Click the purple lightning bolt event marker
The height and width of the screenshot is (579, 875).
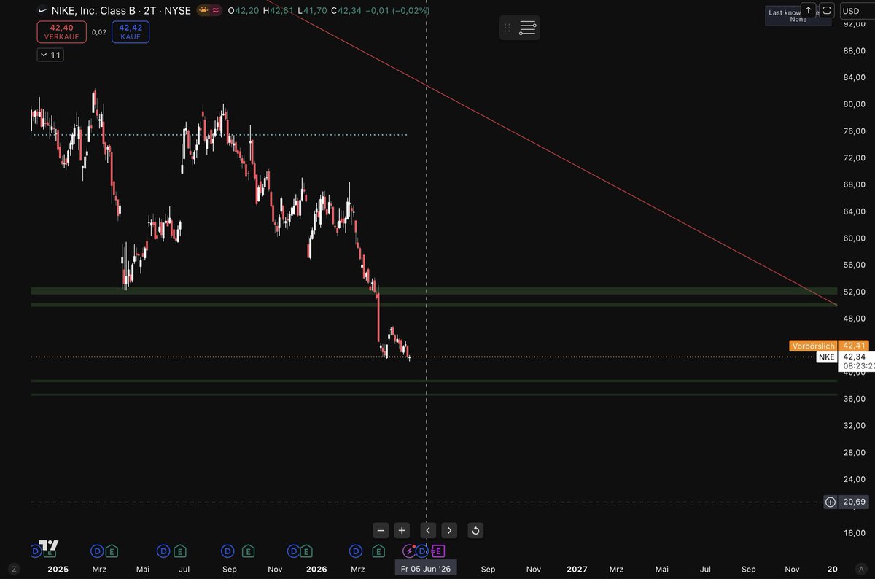pyautogui.click(x=410, y=551)
